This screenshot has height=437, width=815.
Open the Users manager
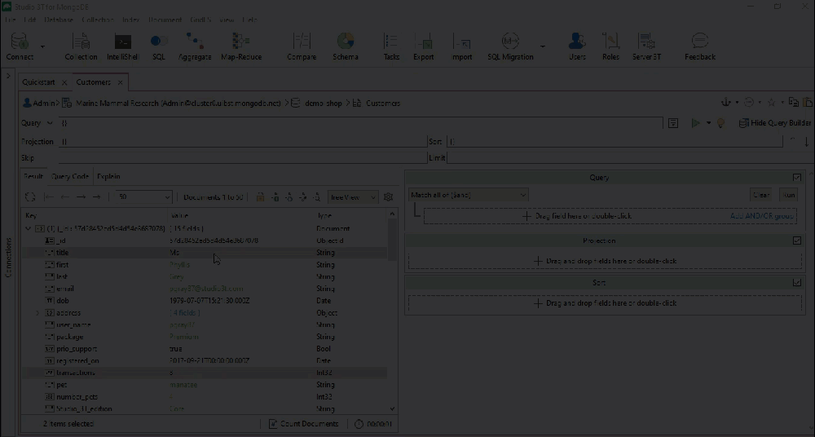(577, 46)
